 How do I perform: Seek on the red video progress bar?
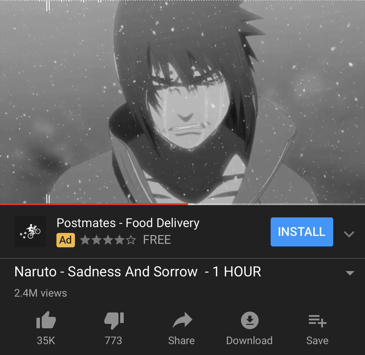coord(94,204)
